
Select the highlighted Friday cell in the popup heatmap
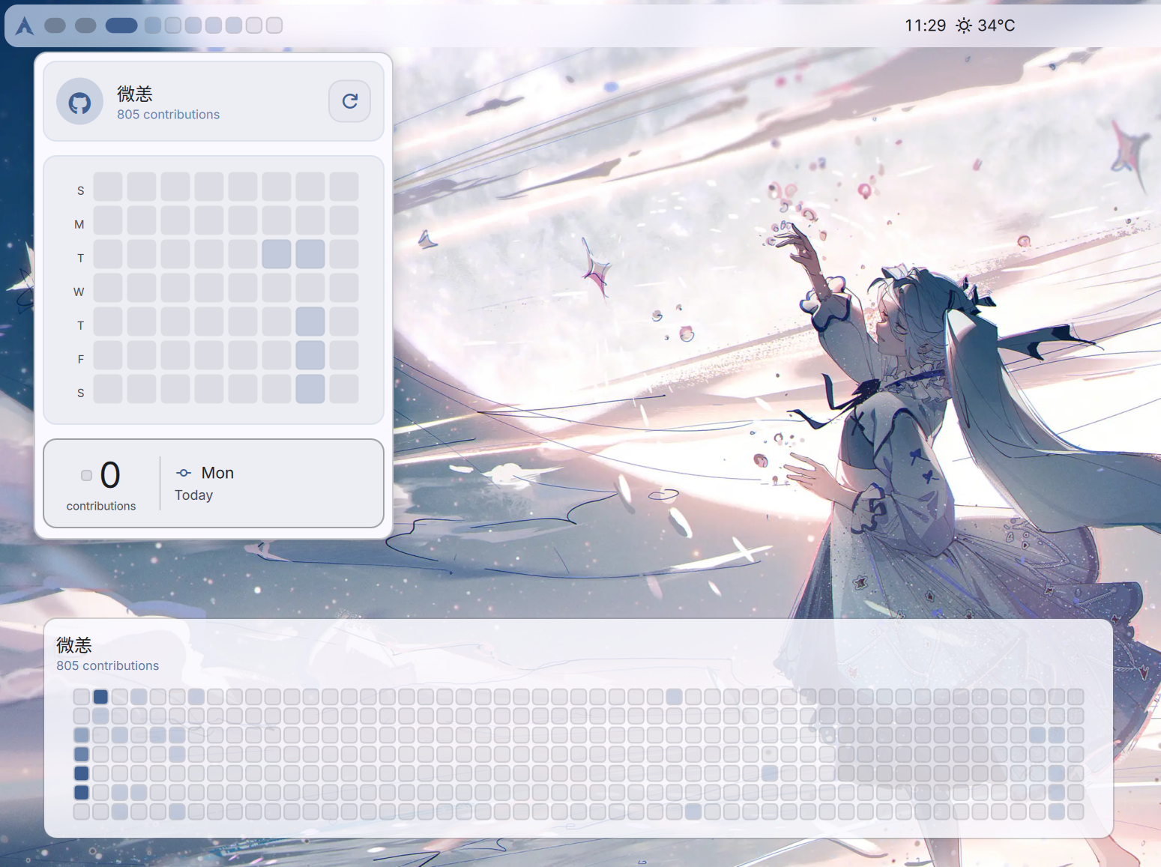[310, 355]
